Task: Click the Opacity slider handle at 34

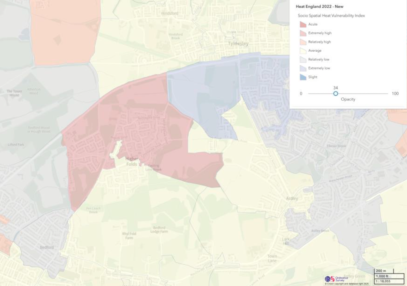Action: point(336,93)
